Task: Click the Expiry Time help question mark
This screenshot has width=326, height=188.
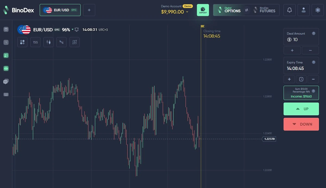Action: tap(314, 62)
